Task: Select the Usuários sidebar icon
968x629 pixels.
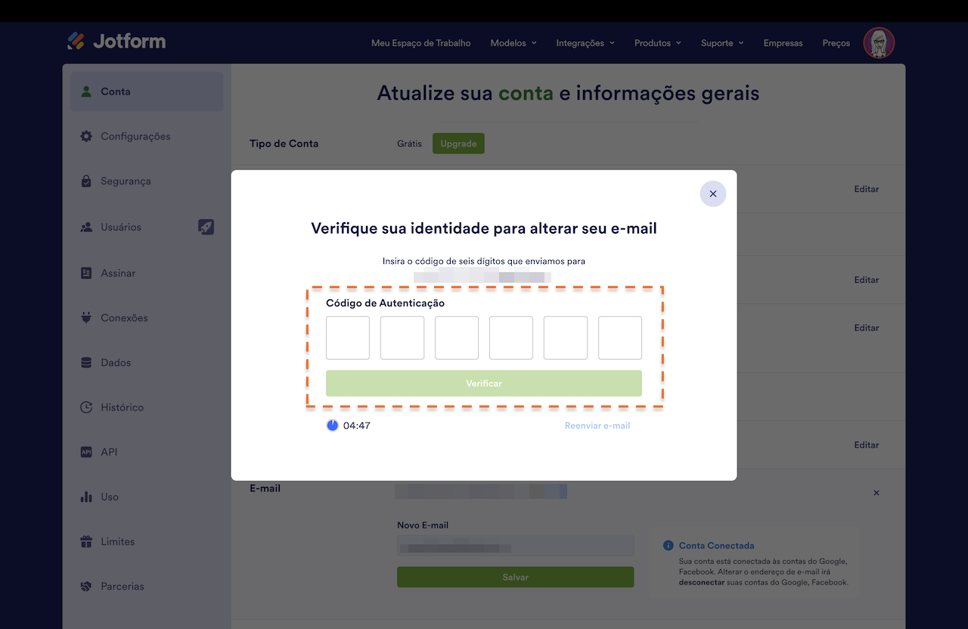Action: (x=86, y=227)
